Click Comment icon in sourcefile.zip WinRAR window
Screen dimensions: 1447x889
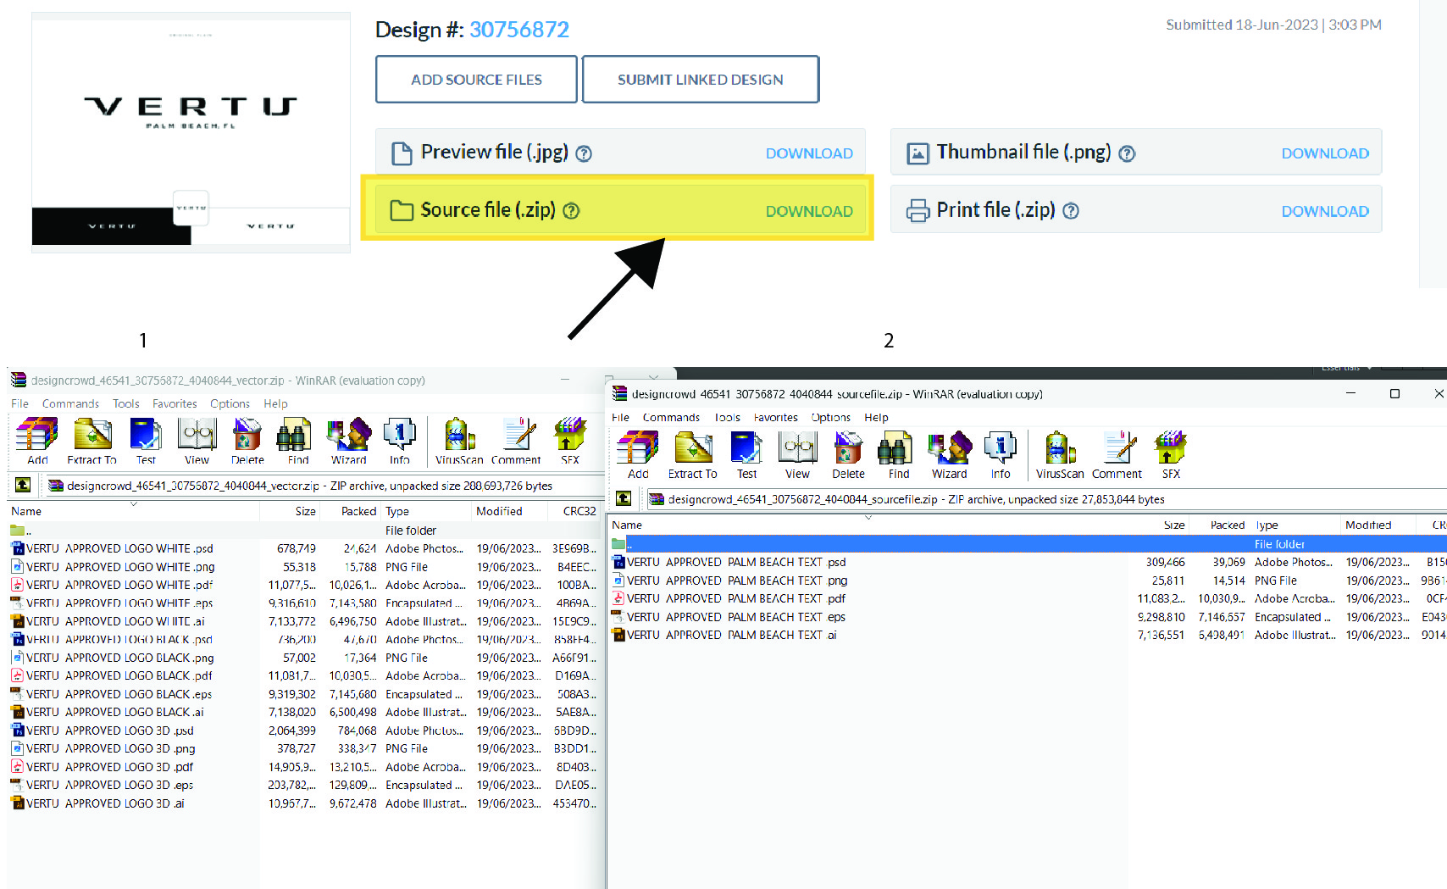(x=1117, y=455)
